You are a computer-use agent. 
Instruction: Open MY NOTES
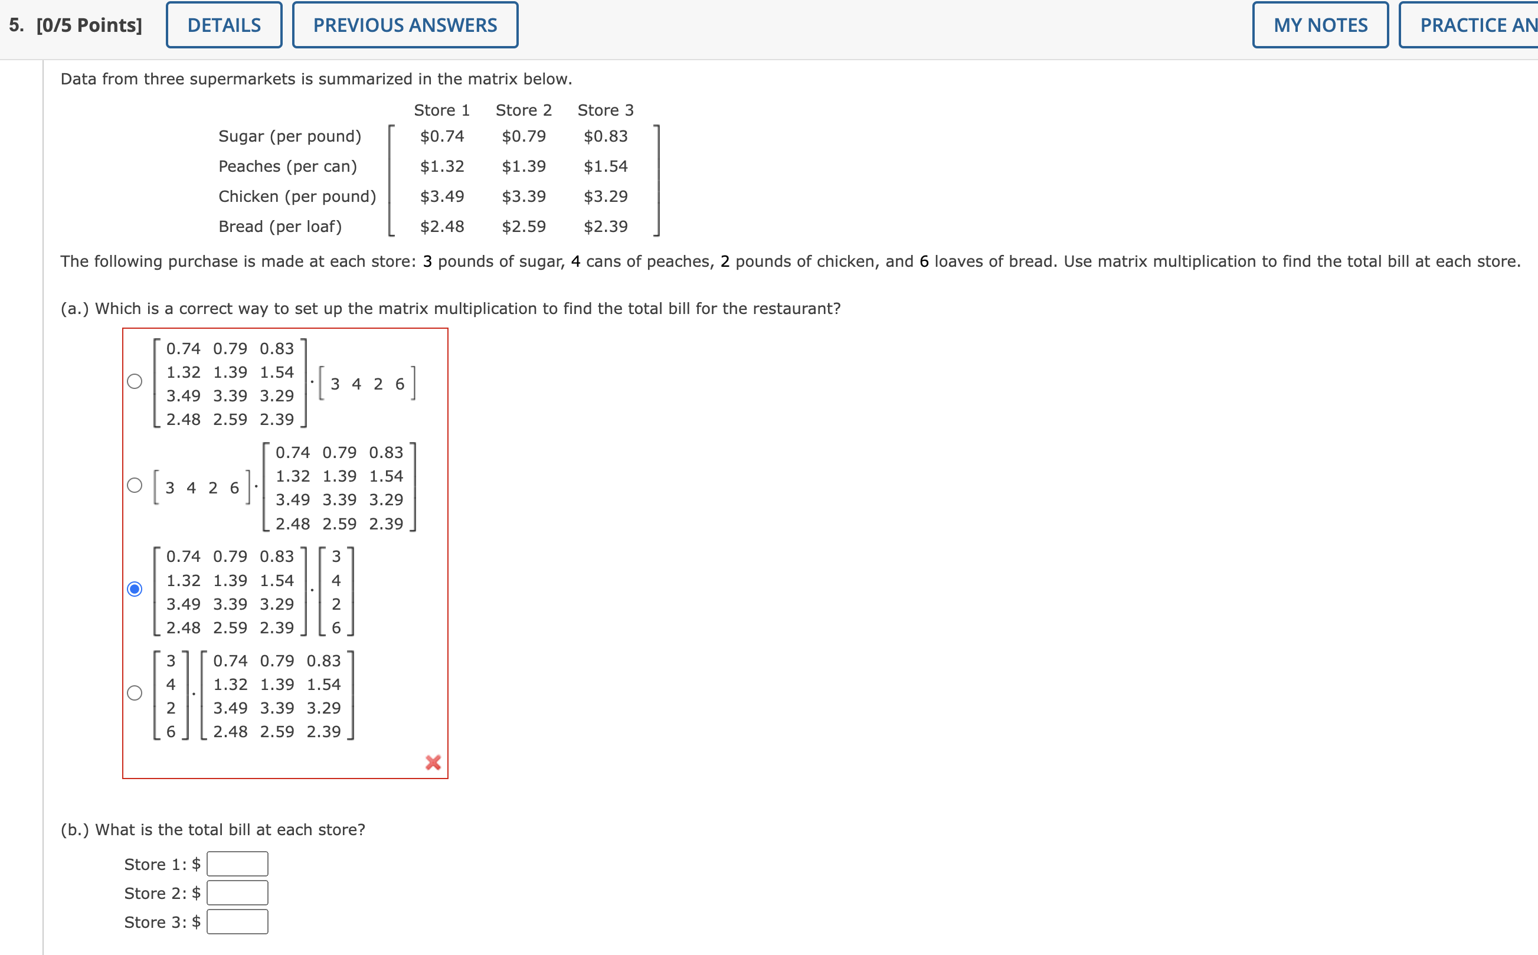point(1320,25)
